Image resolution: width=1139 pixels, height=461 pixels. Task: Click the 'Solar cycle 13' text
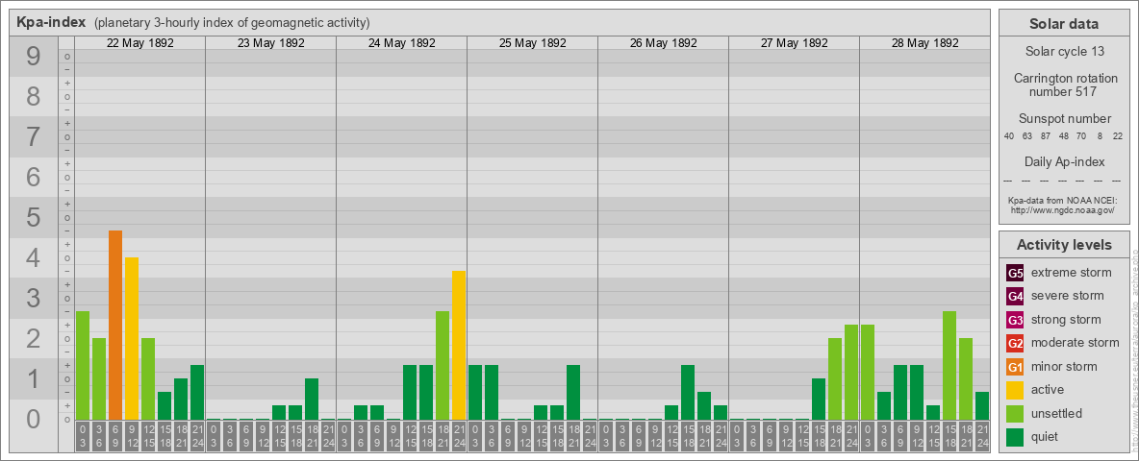click(1064, 52)
